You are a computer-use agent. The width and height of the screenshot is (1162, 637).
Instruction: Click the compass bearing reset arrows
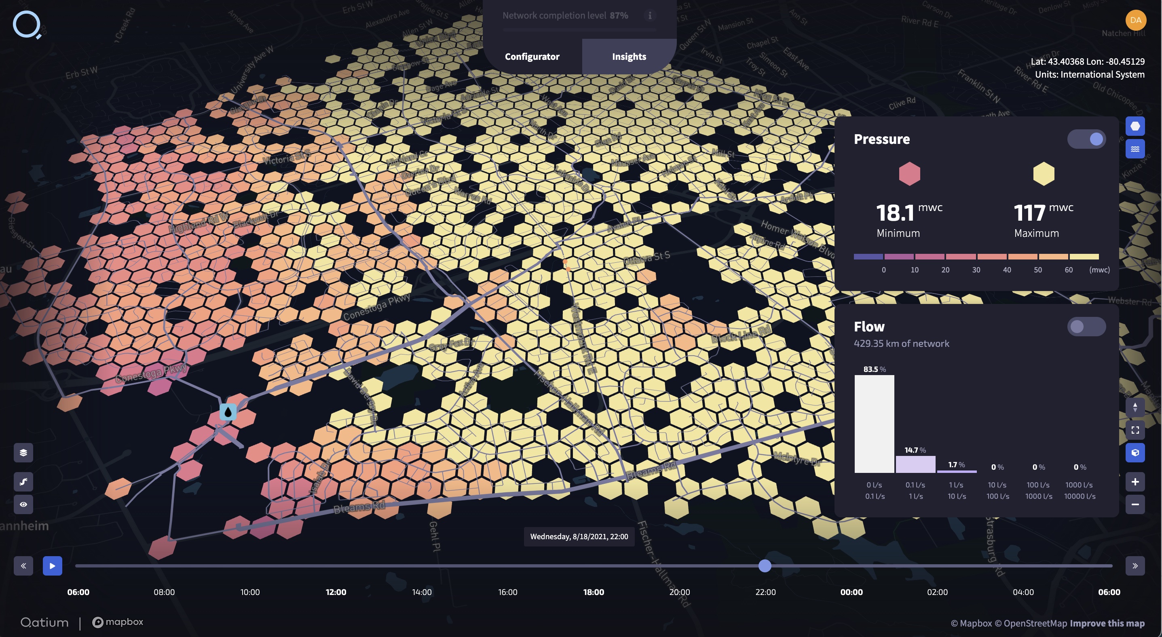click(x=1135, y=407)
